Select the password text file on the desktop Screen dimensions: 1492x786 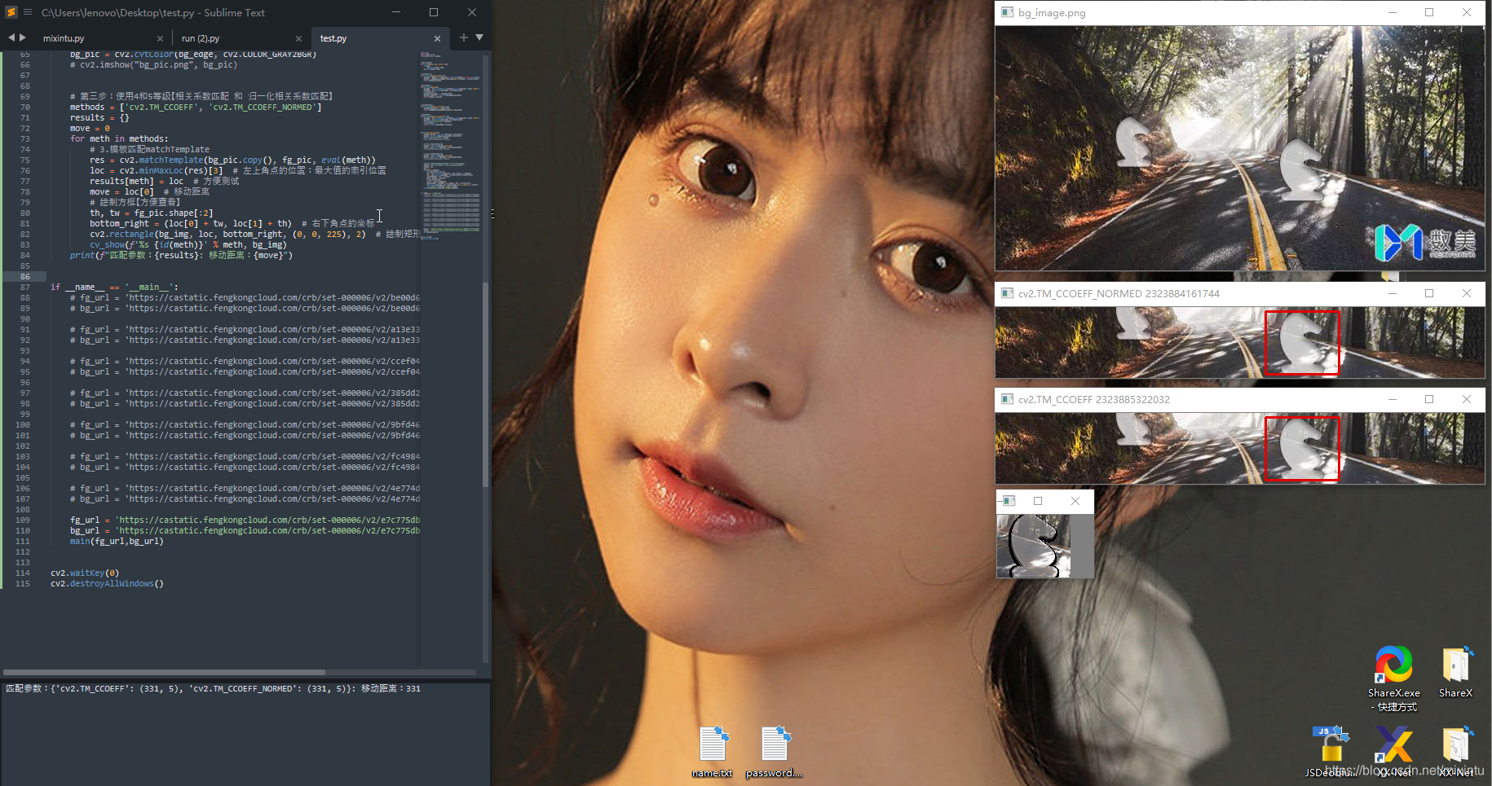tap(775, 751)
